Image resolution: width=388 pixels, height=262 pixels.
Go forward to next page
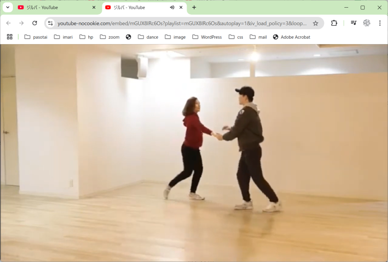tap(22, 23)
